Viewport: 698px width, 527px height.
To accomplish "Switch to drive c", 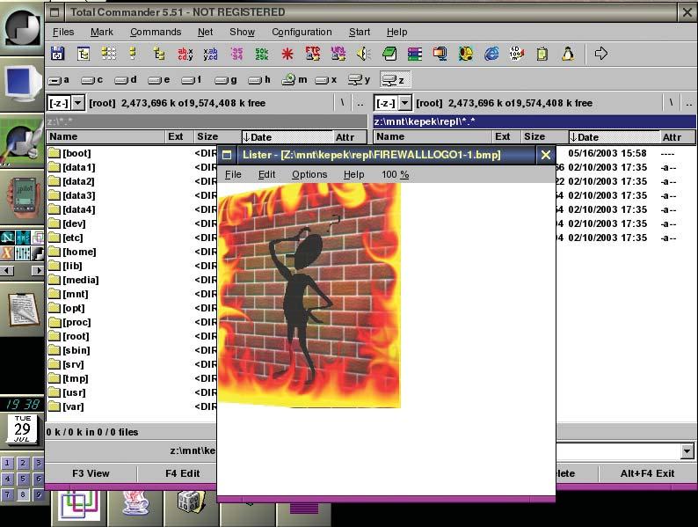I will click(x=92, y=80).
